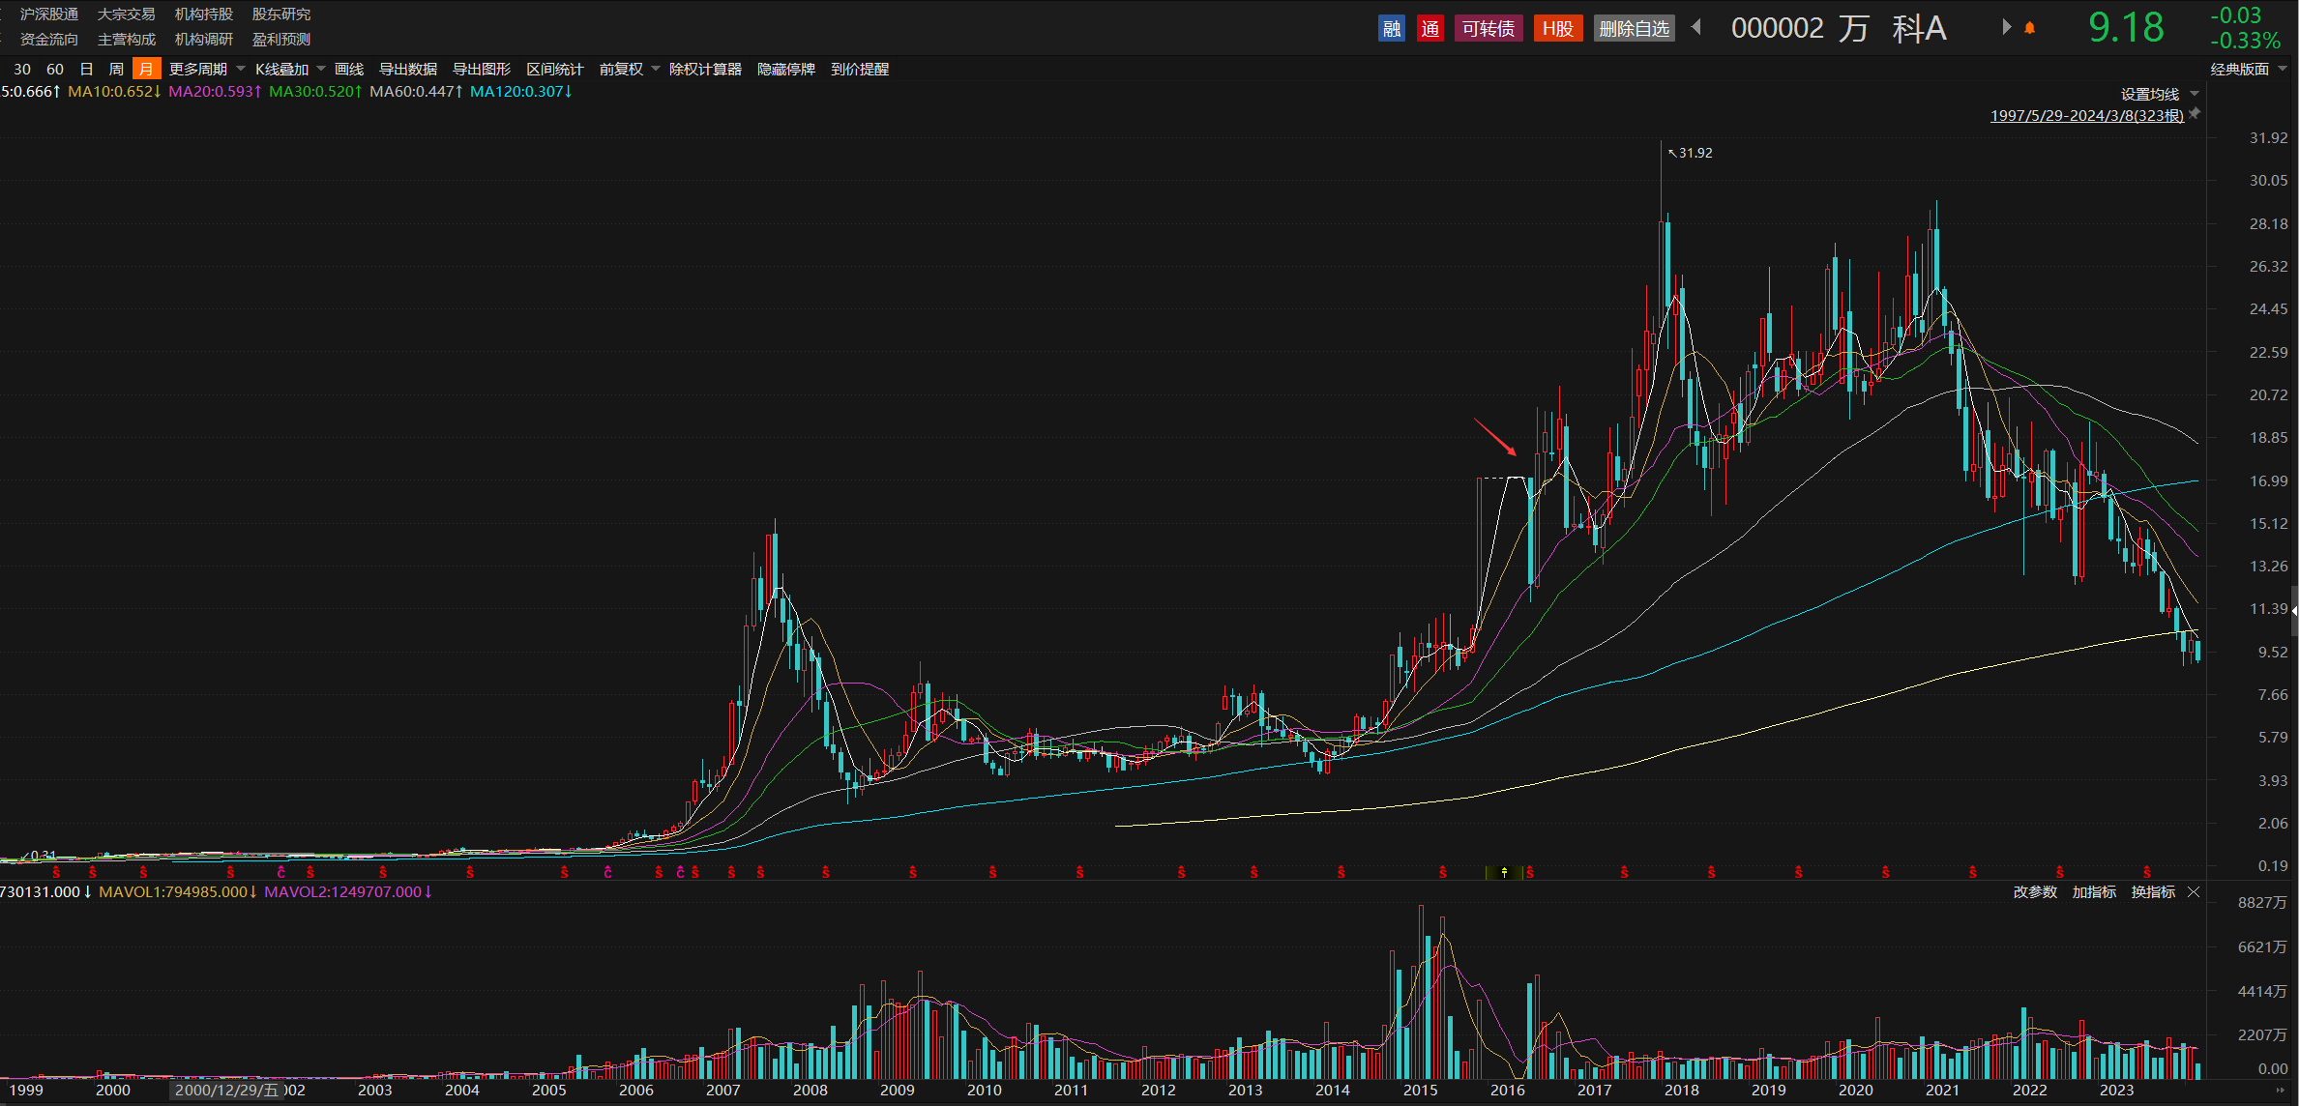Go to next stock with right arrow
Screen dimensions: 2299x1106
coord(2006,28)
